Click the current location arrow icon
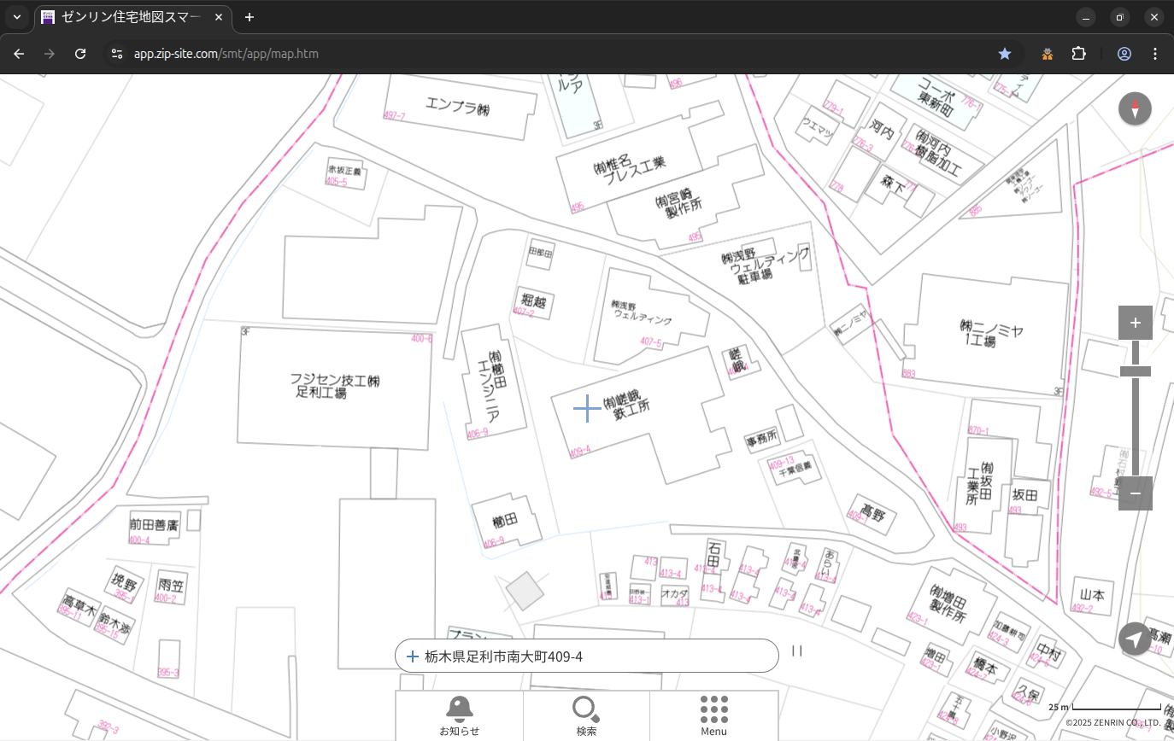The image size is (1174, 741). click(1135, 639)
